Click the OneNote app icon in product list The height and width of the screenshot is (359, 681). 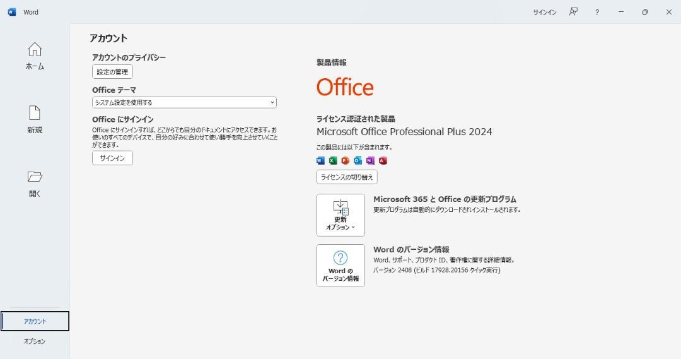click(x=370, y=161)
